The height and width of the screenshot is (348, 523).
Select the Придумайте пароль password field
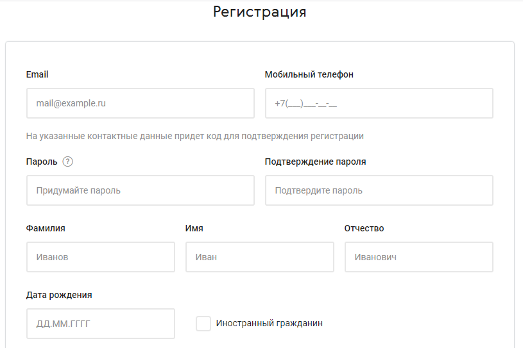coord(141,190)
